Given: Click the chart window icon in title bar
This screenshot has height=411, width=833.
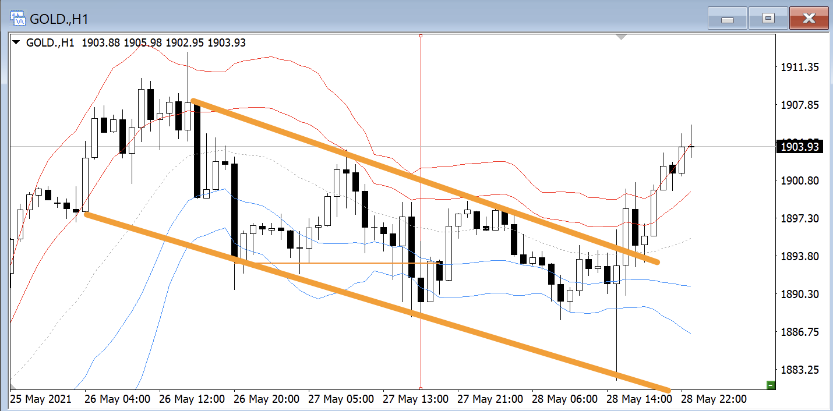Looking at the screenshot, I should 18,19.
